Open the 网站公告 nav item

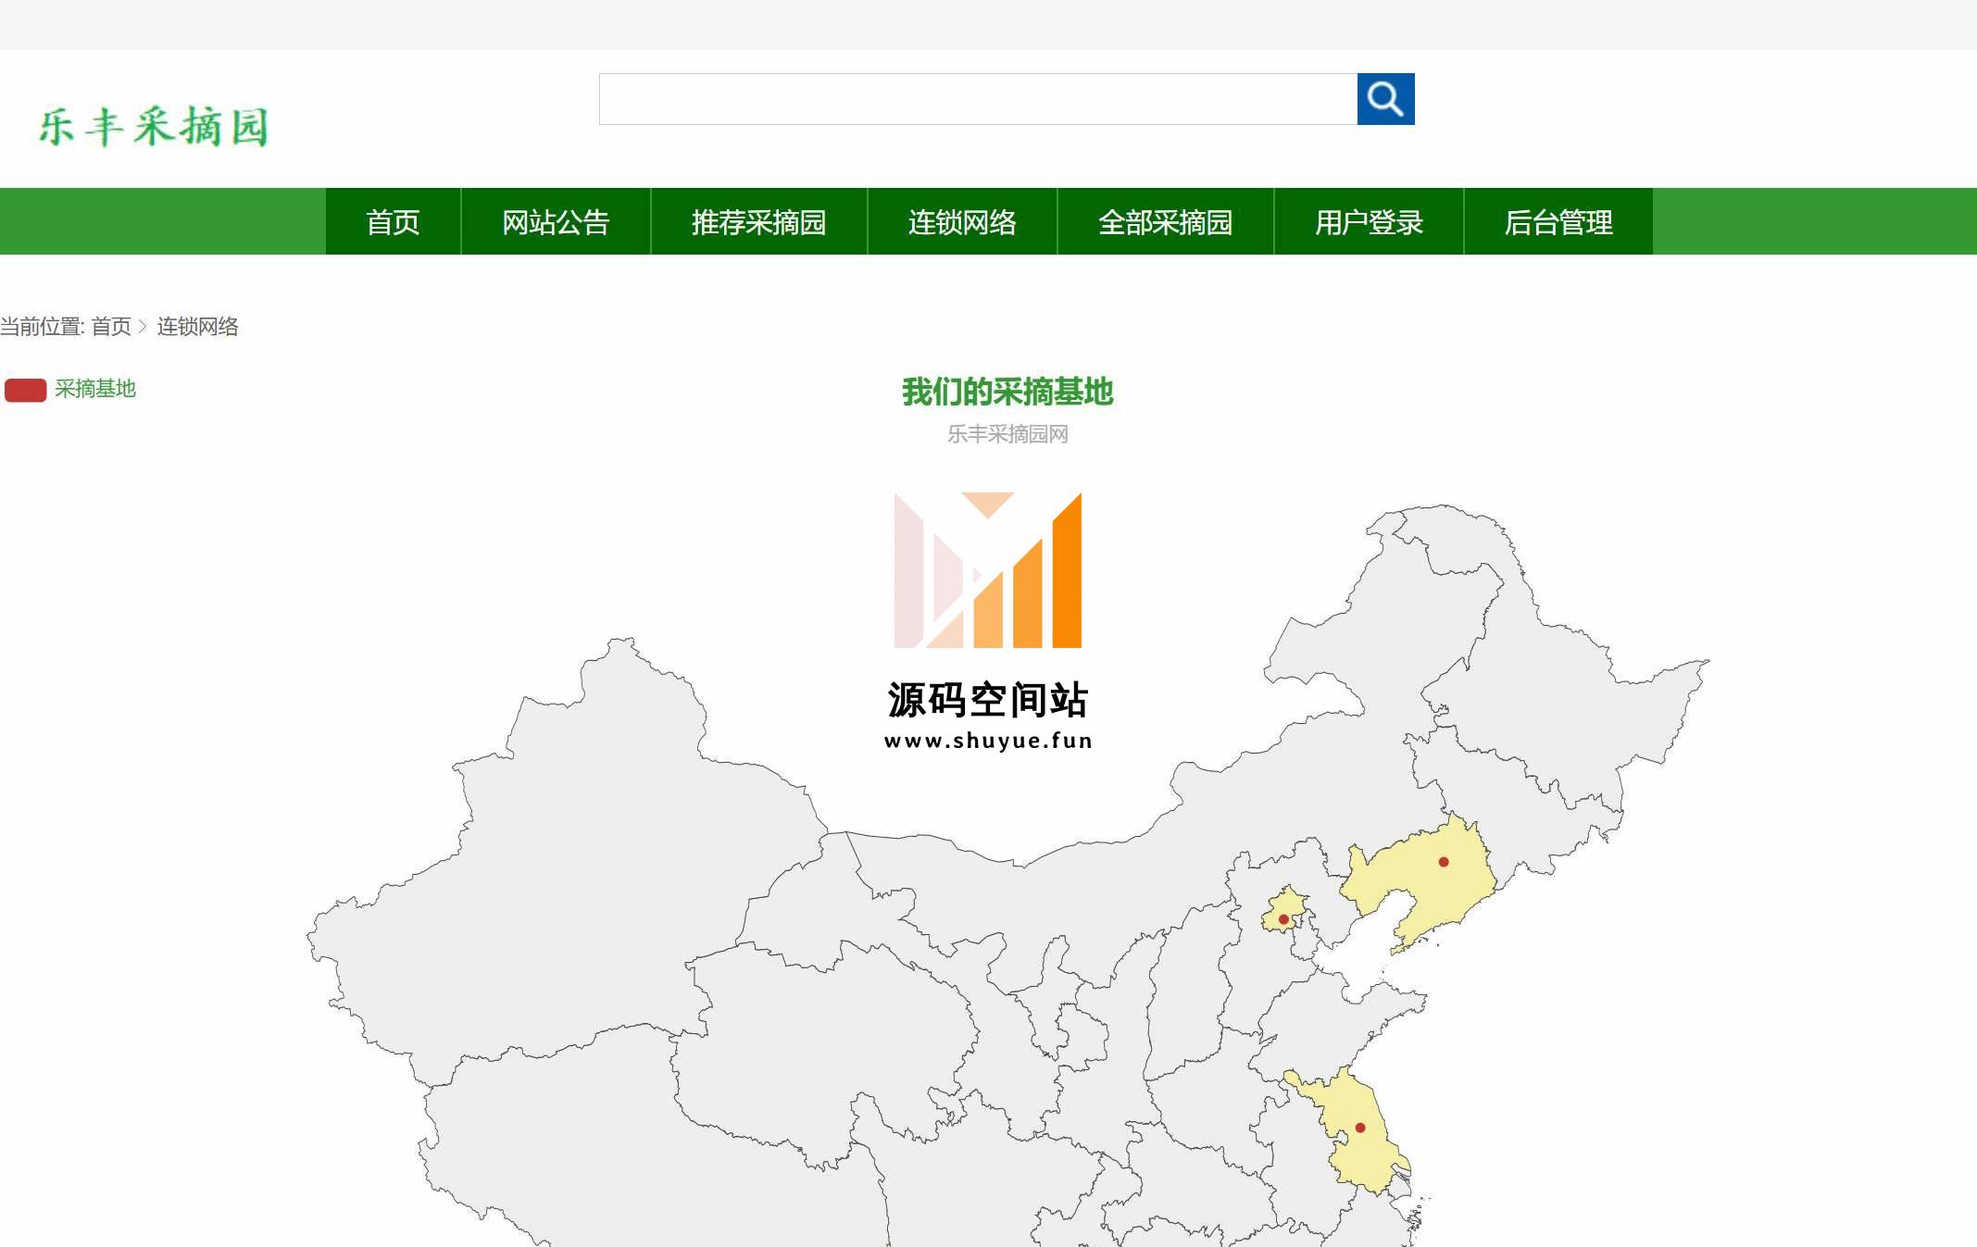coord(556,222)
